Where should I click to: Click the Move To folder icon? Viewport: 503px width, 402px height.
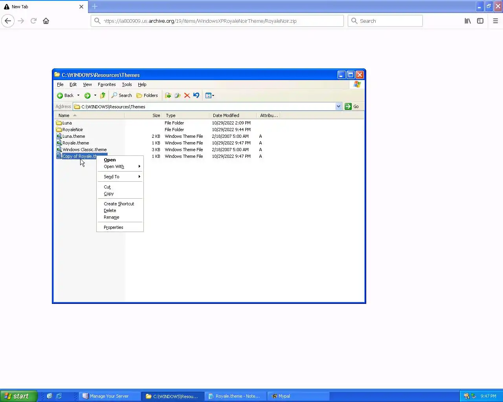point(168,95)
